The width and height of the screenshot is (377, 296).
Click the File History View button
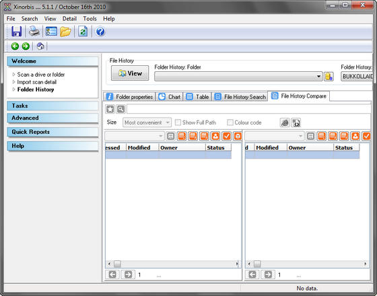130,73
